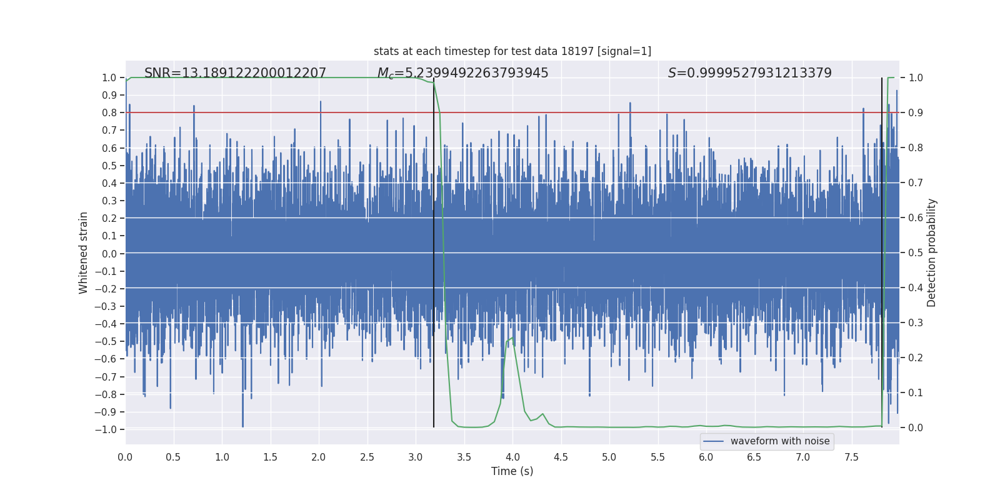Screen dimensions: 1000x500
Task: Select the 0.9 tick on the Detection probability axis
Action: click(916, 112)
